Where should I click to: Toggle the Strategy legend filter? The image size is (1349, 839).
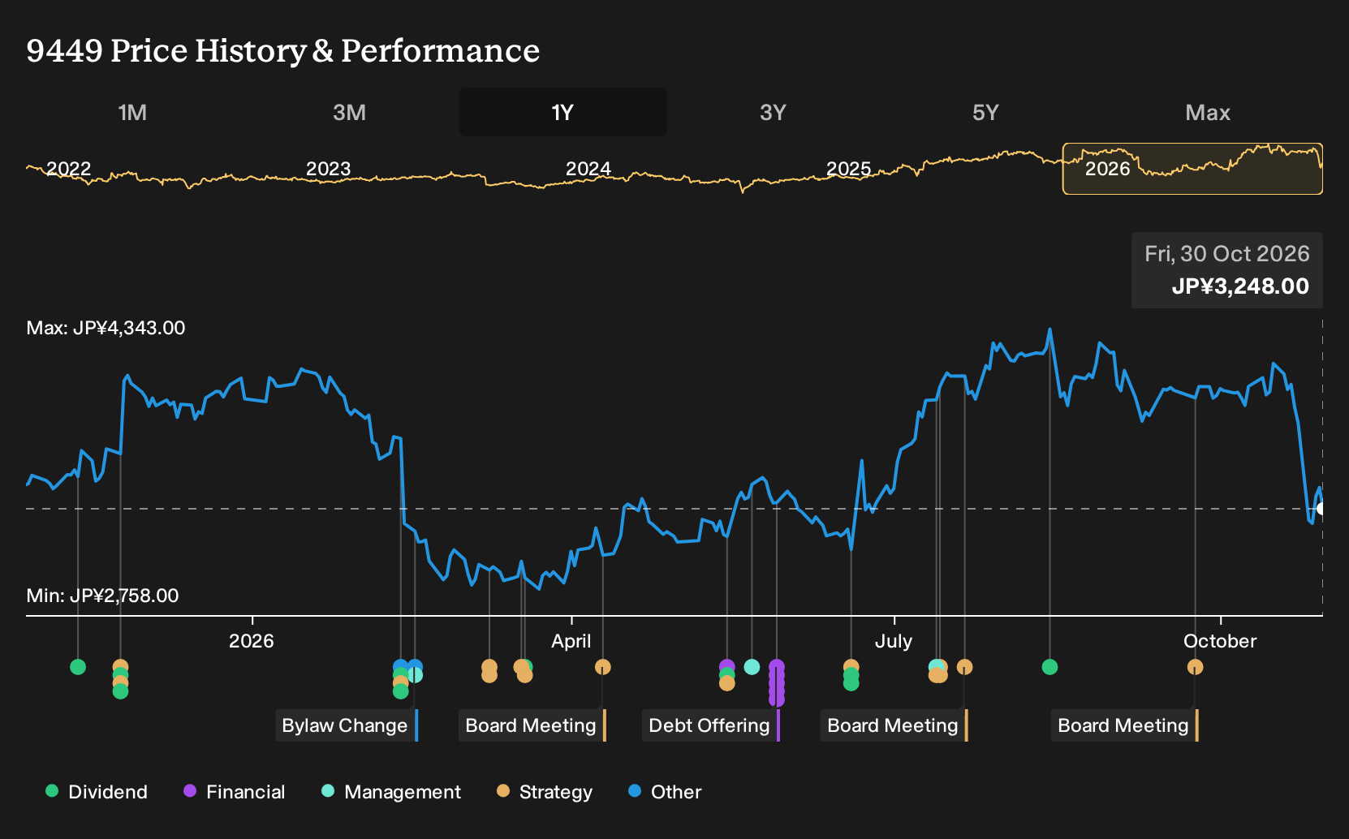tap(544, 792)
